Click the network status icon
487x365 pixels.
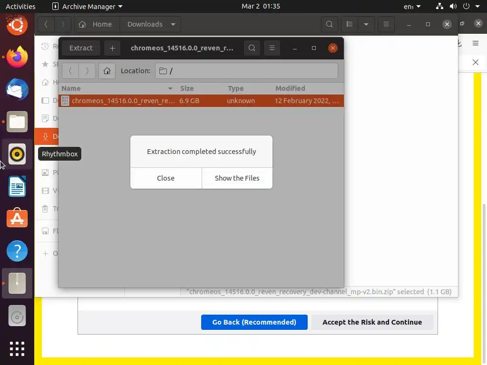[439, 6]
